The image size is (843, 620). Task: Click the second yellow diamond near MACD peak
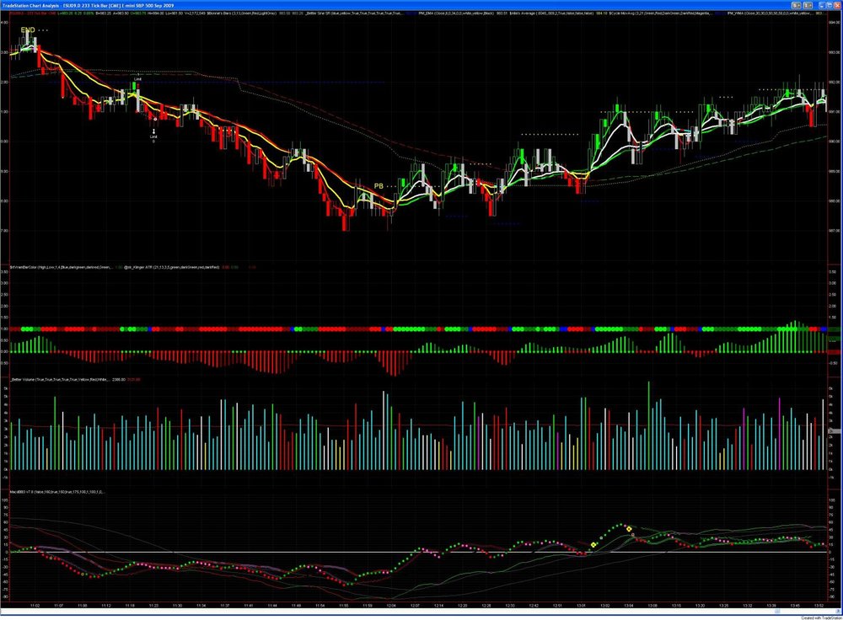629,529
